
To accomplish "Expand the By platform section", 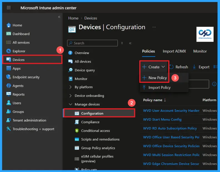I will [71, 87].
